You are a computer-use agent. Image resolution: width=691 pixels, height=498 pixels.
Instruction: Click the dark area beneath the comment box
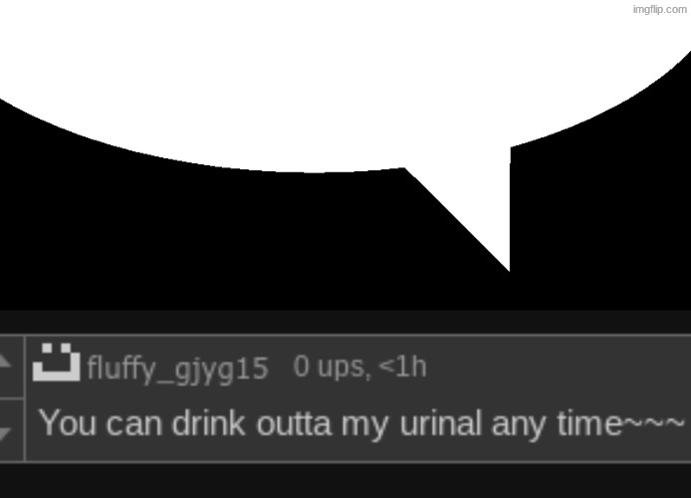345,481
